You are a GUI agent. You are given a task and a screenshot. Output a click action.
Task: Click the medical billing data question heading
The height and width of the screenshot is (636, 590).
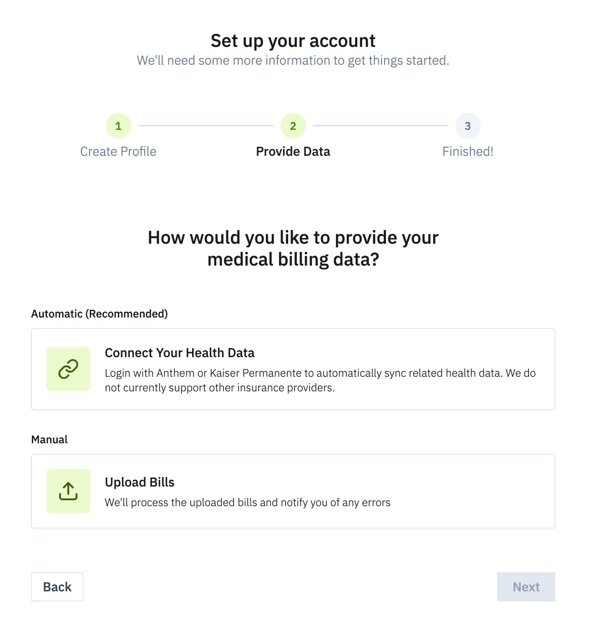point(293,248)
